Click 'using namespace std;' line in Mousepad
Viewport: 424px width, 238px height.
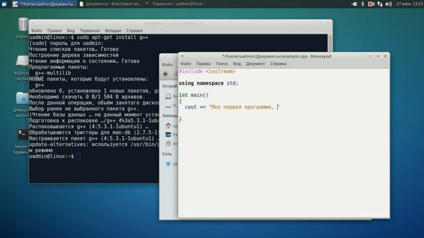(209, 83)
